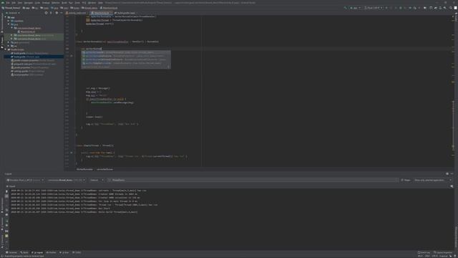The image size is (458, 258).
Task: Open the Gradle tool window on right edge
Action: tap(457, 17)
